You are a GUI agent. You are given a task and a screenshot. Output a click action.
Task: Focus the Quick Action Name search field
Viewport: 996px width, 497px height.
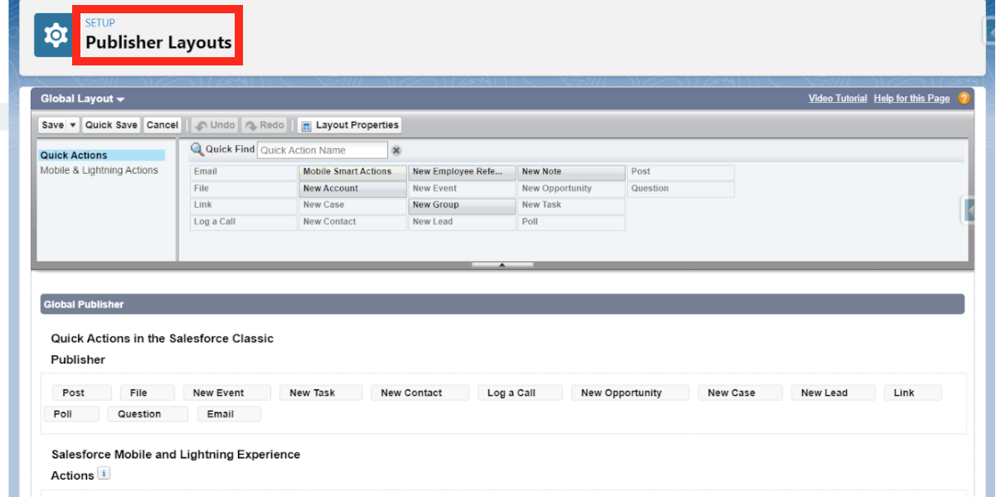pos(322,150)
